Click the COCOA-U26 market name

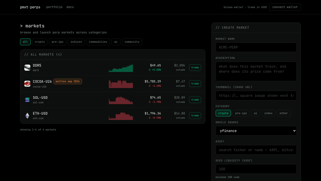click(x=42, y=82)
